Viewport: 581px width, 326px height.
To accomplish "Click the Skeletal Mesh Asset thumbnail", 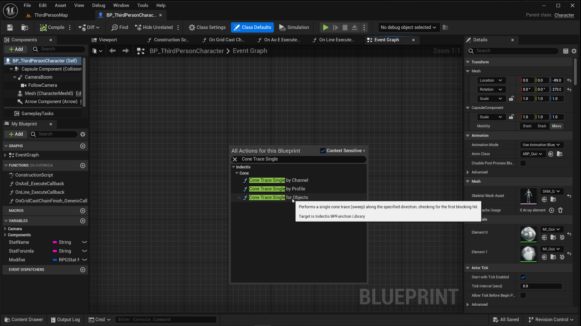I will (528, 196).
